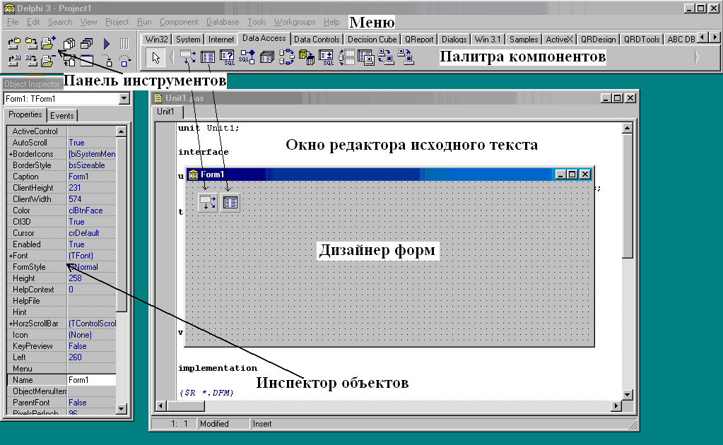Screen dimensions: 723x445
Task: Select the pointer arrow in component palette
Action: pos(155,58)
